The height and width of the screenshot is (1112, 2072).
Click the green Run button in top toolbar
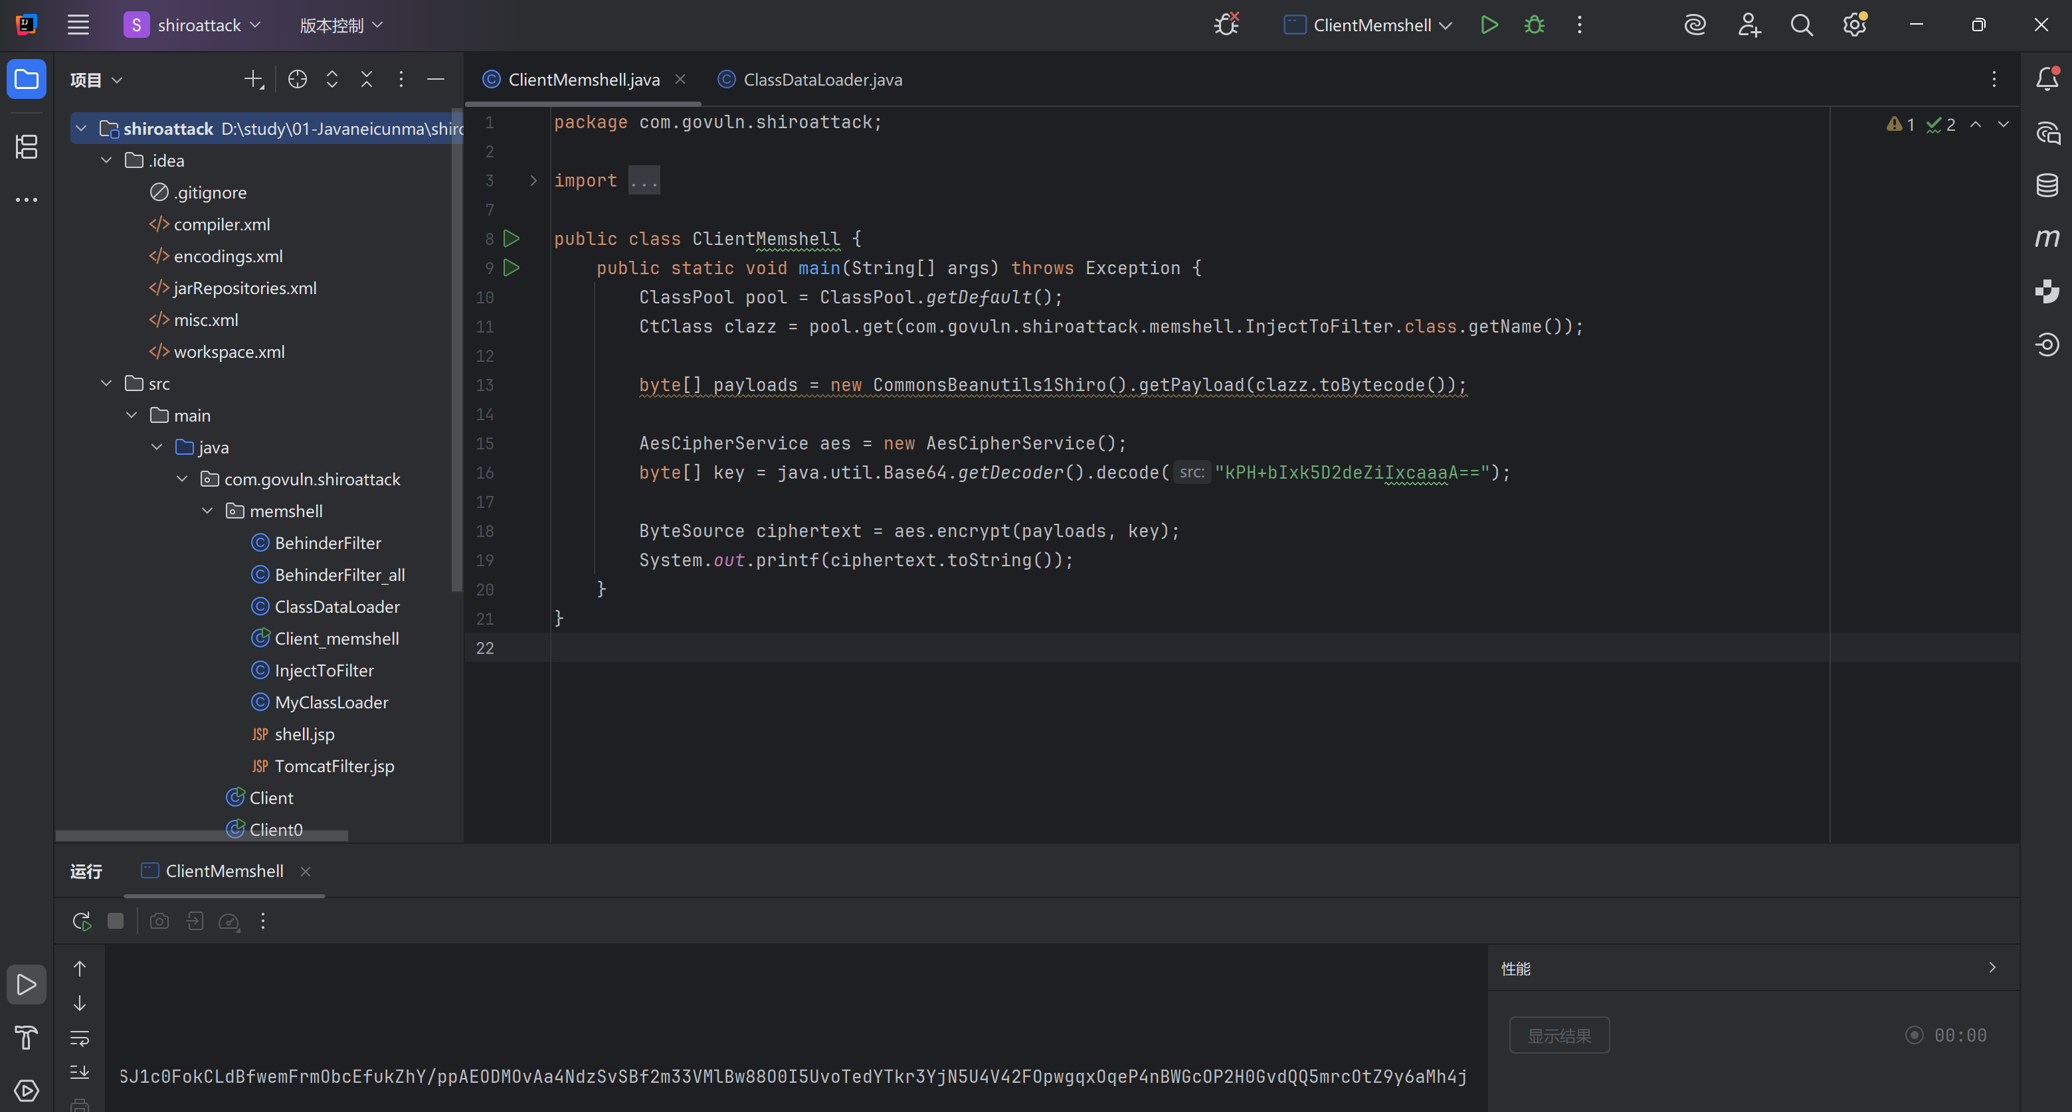(x=1488, y=25)
